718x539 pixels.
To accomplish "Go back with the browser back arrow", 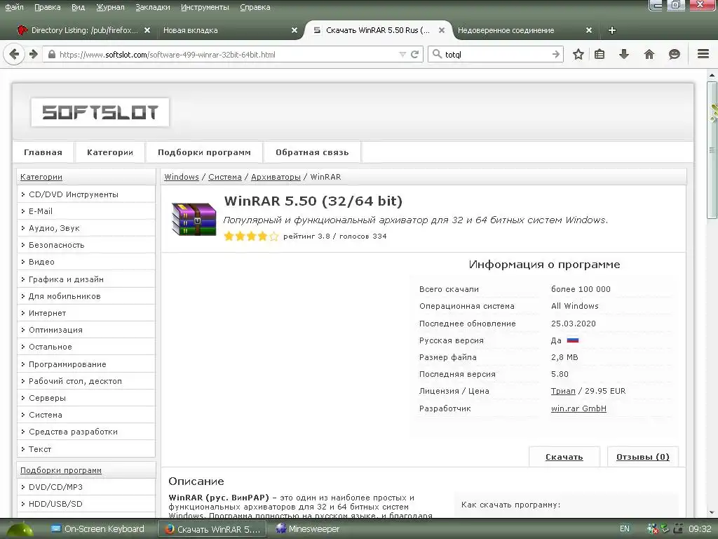I will (x=14, y=54).
